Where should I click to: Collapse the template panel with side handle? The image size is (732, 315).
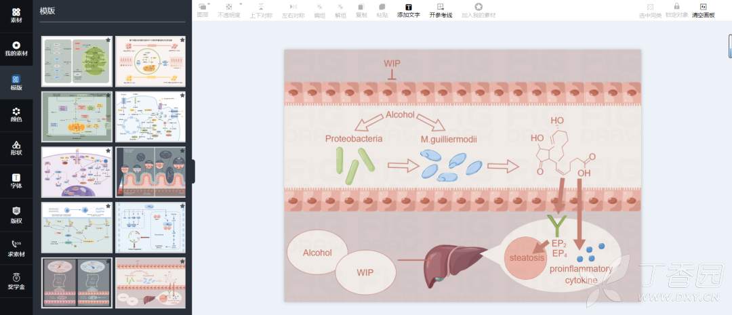click(192, 171)
